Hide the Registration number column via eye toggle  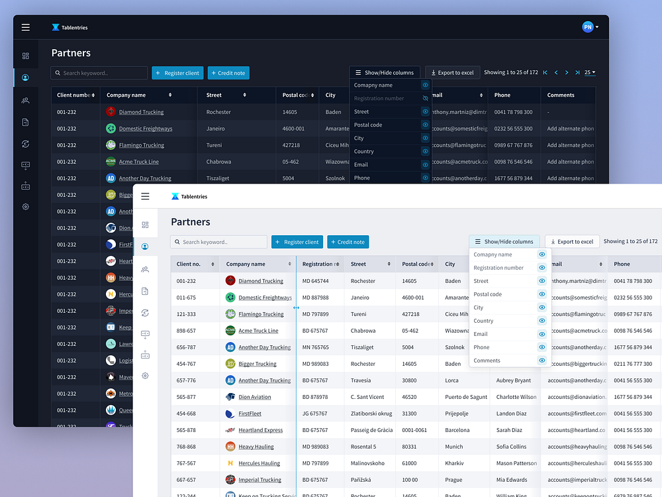[542, 267]
